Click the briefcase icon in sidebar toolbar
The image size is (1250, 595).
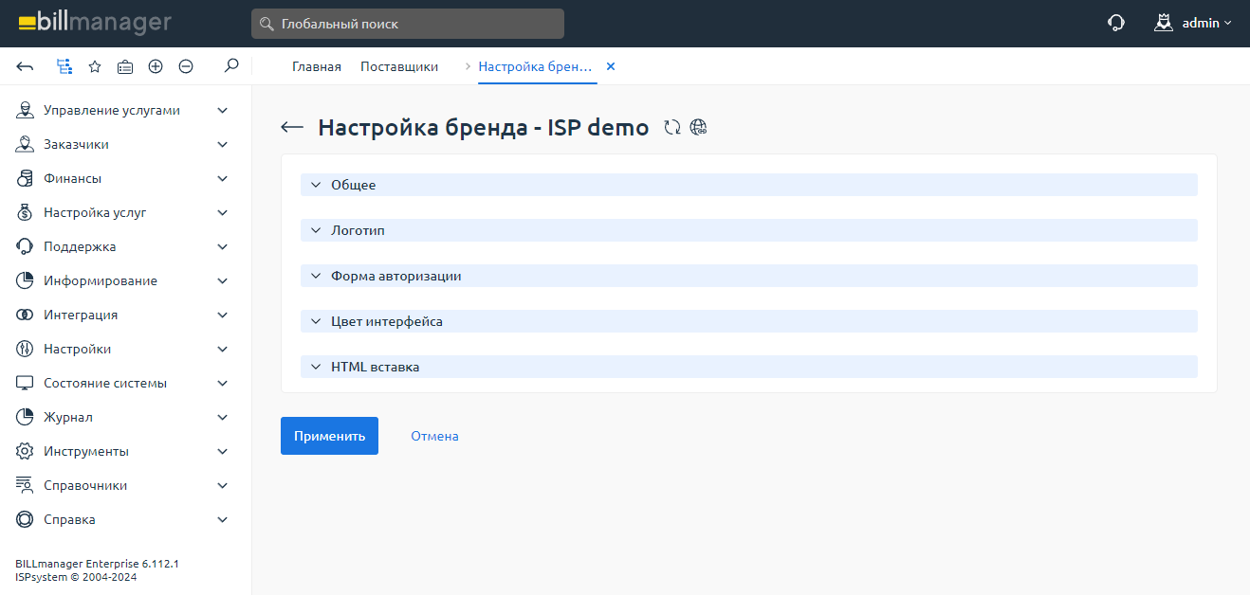click(x=125, y=66)
